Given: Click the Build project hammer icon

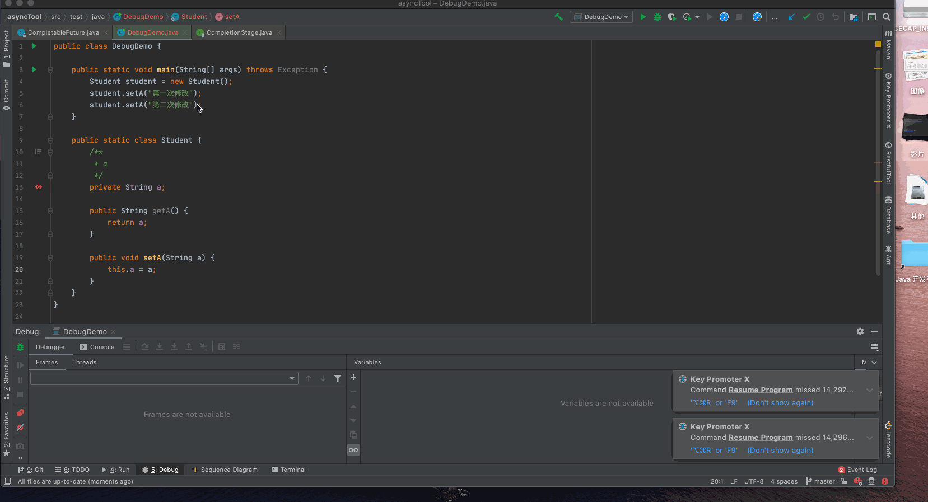Looking at the screenshot, I should pyautogui.click(x=558, y=17).
